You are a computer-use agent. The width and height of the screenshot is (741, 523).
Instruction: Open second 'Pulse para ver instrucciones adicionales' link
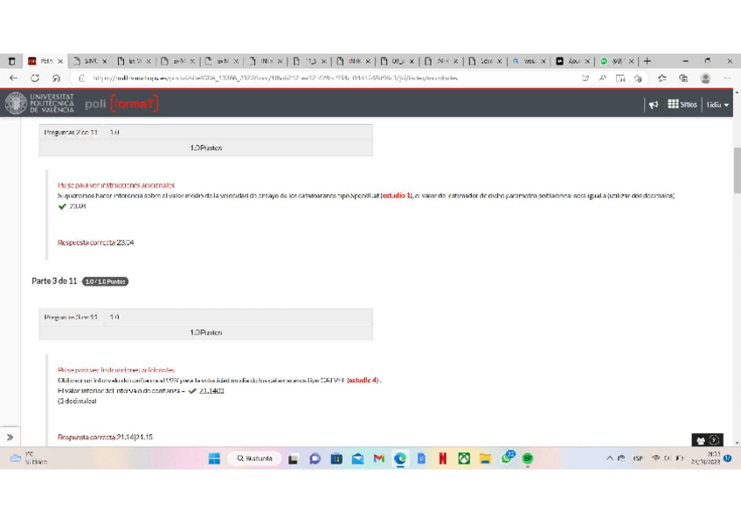(115, 369)
